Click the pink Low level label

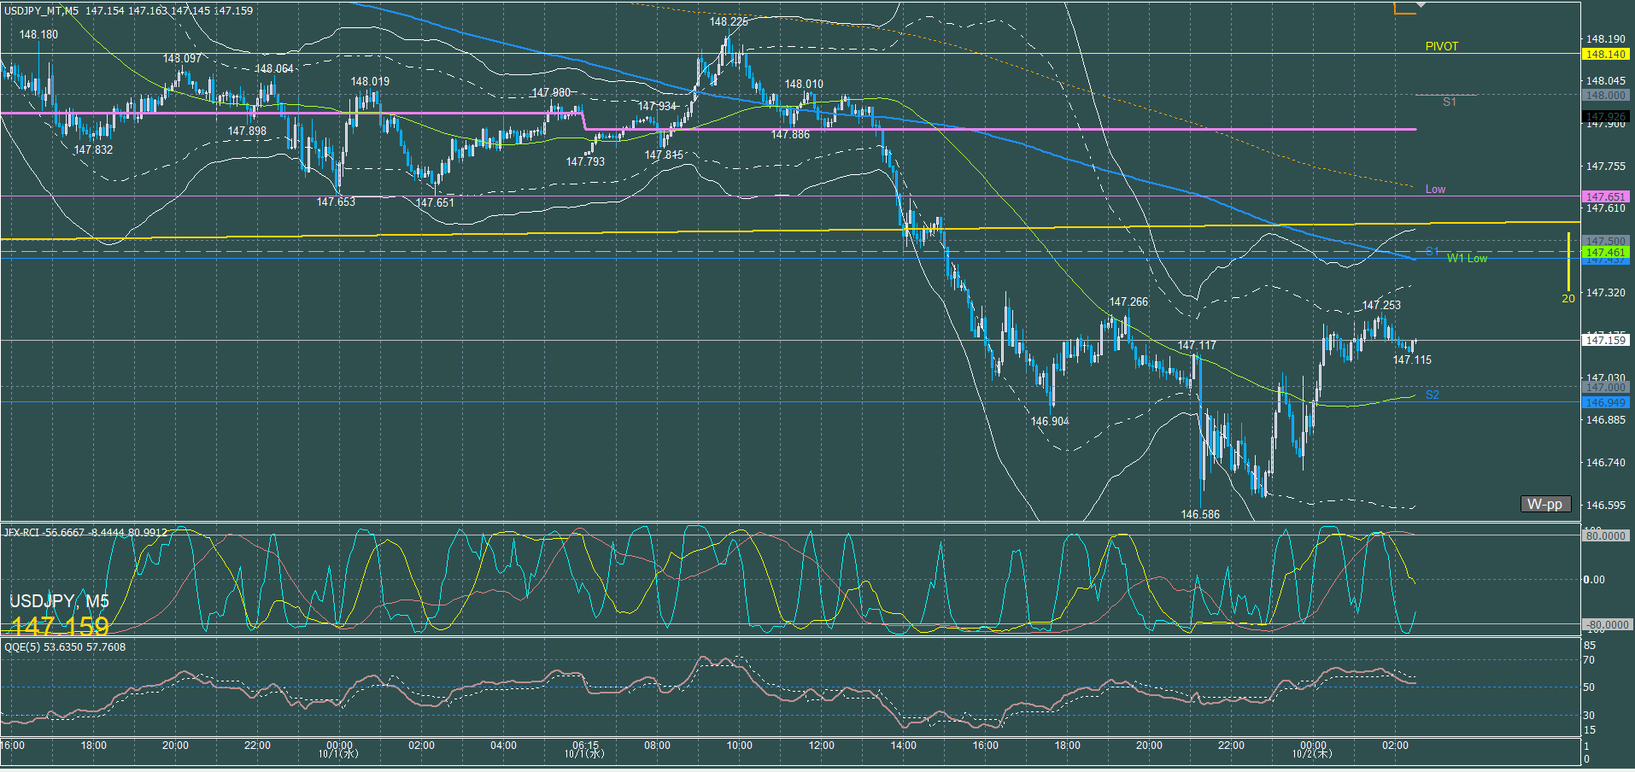coord(1435,189)
